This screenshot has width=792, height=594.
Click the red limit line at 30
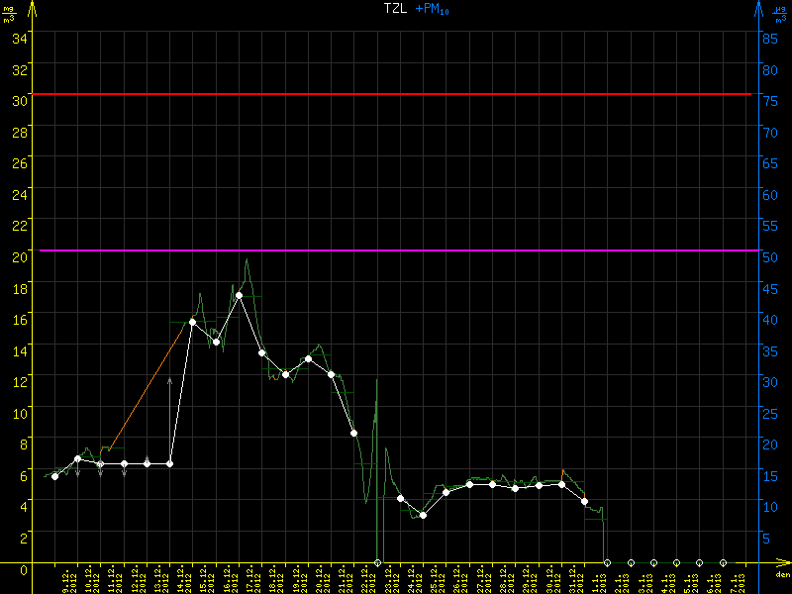pos(396,94)
